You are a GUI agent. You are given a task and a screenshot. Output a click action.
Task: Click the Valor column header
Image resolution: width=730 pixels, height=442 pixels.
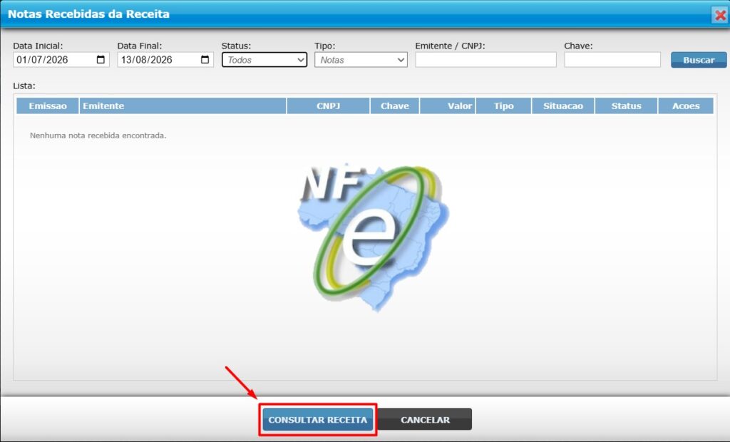point(448,106)
